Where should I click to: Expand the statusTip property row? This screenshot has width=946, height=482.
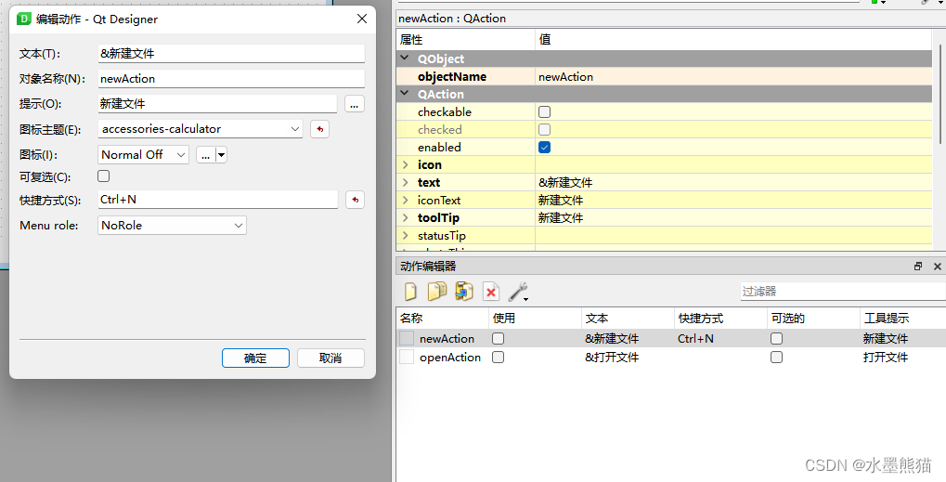[406, 235]
